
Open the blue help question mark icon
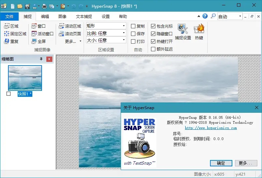point(205,16)
